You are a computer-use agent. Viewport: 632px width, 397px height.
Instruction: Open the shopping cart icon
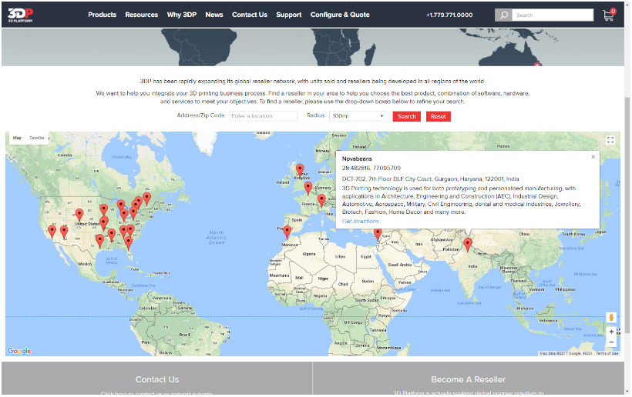609,15
